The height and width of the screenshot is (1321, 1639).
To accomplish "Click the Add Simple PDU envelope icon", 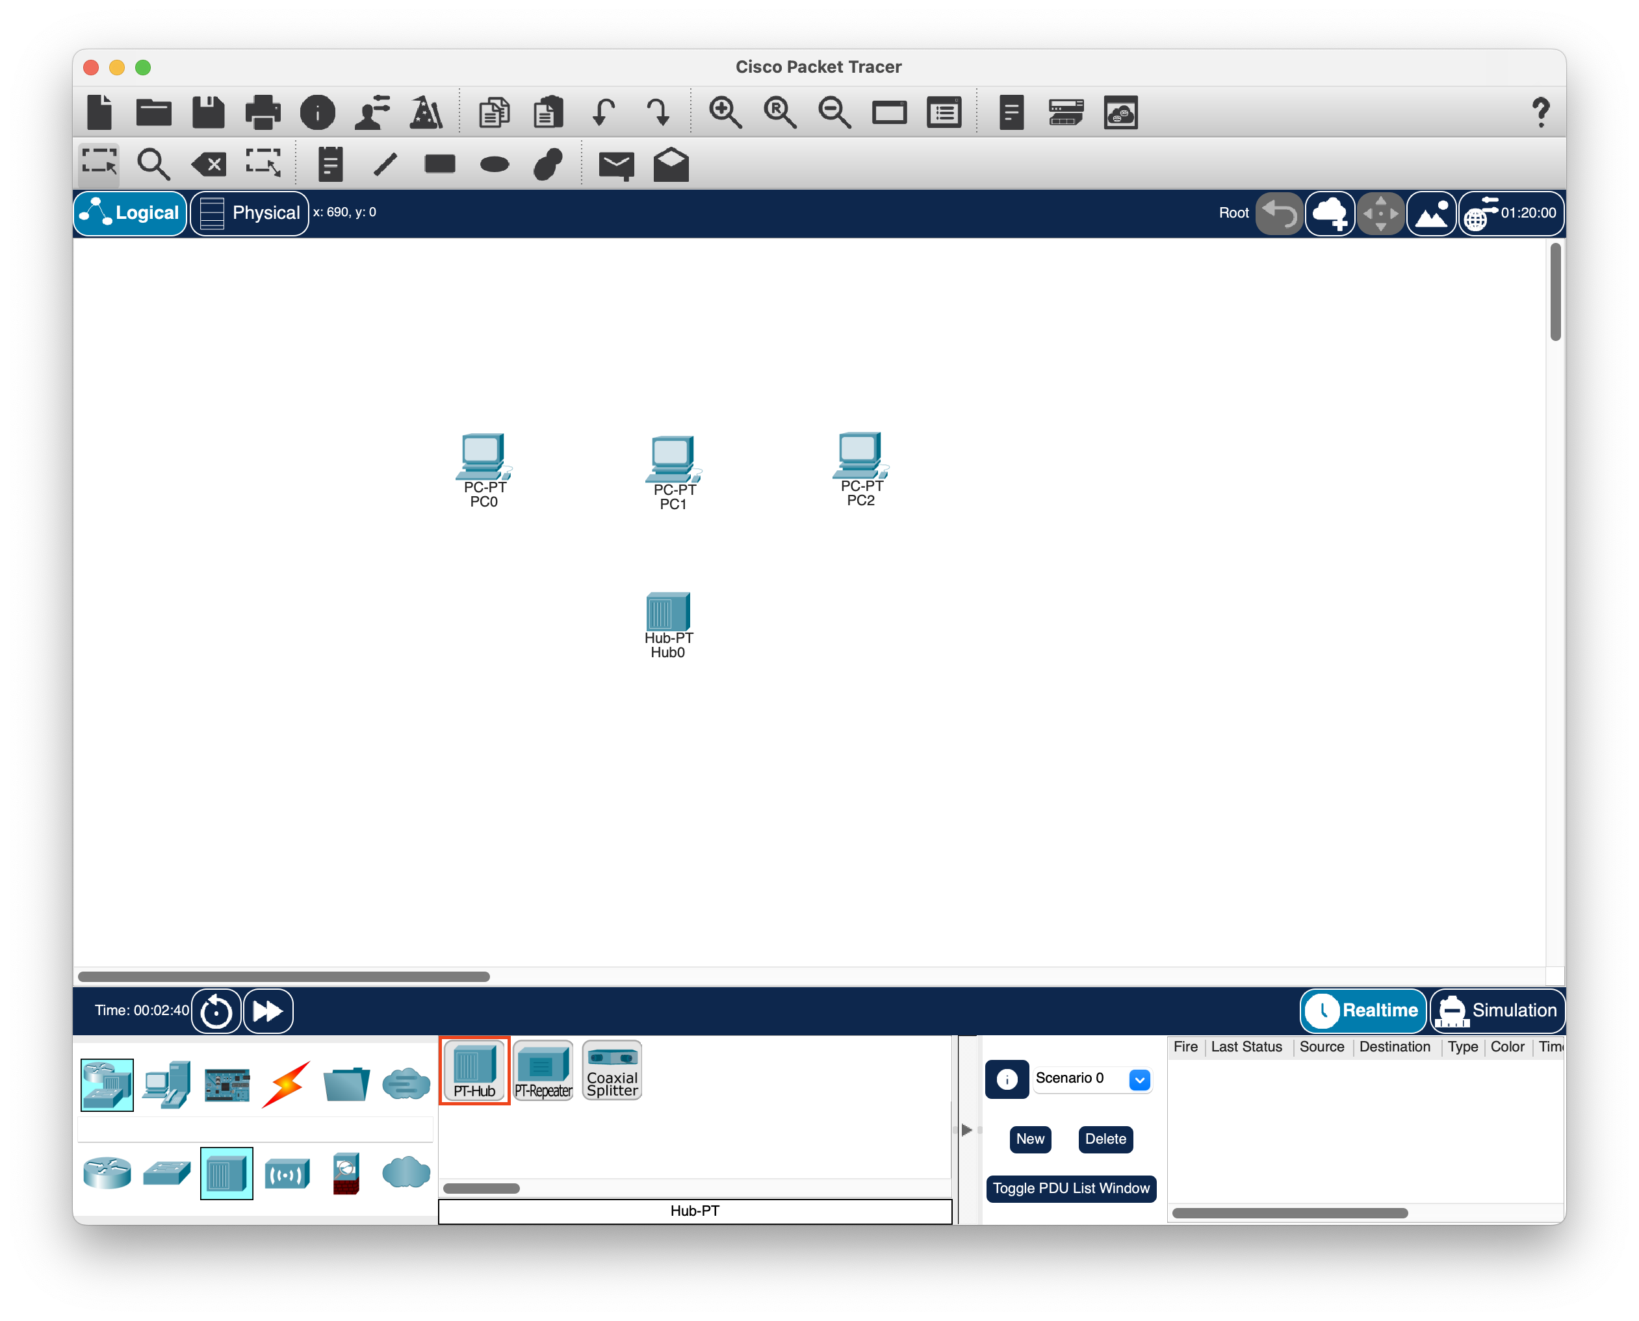I will [x=616, y=164].
